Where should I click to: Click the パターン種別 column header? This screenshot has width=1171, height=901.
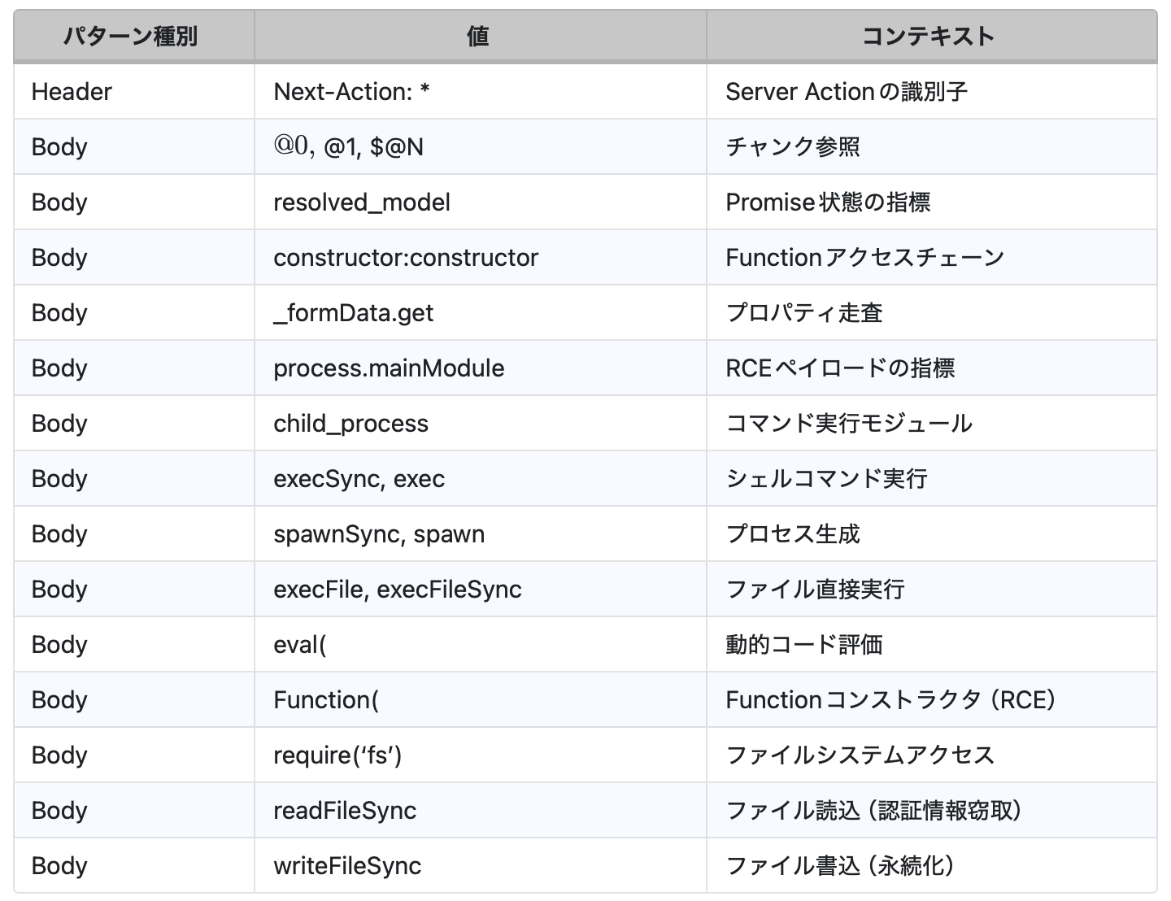coord(131,37)
